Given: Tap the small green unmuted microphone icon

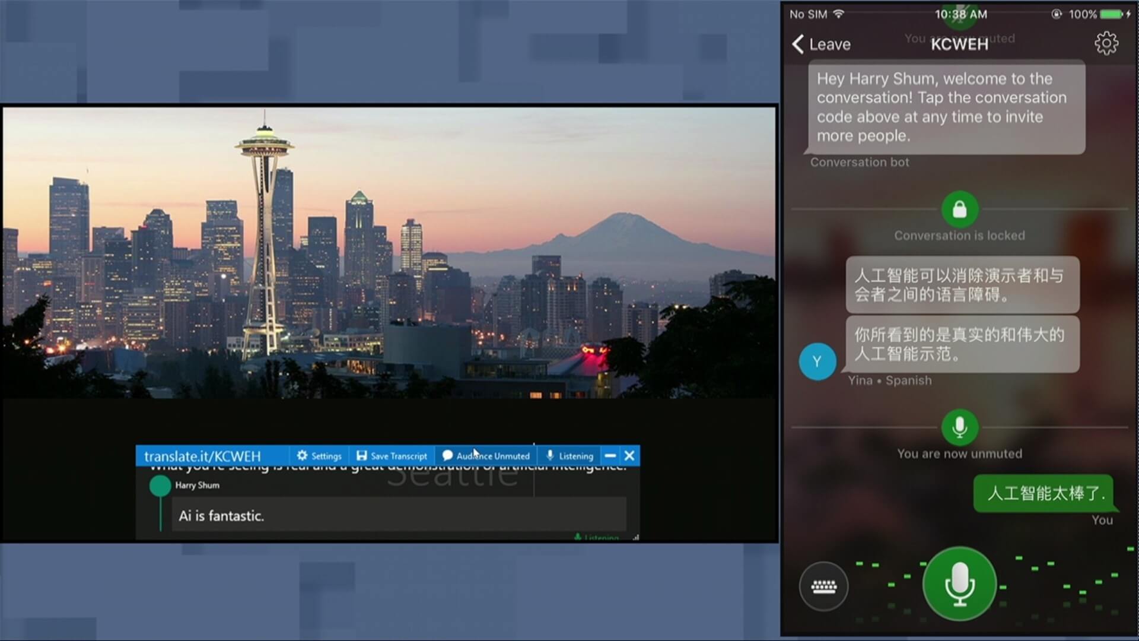Looking at the screenshot, I should (959, 427).
